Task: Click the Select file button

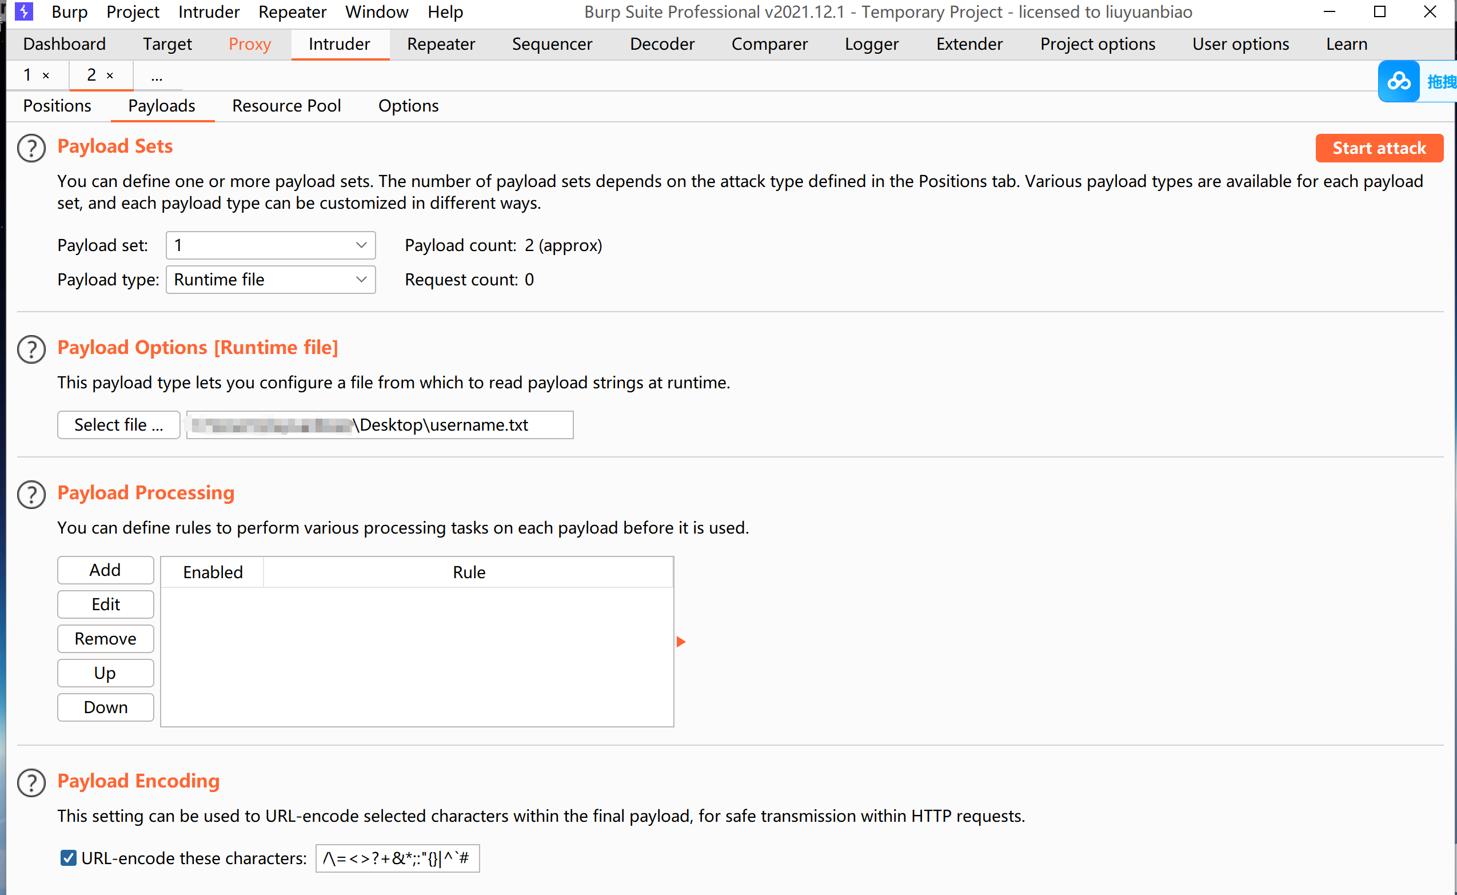Action: pyautogui.click(x=118, y=424)
